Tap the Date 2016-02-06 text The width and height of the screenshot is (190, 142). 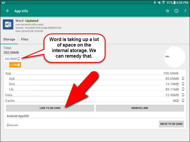[29, 31]
